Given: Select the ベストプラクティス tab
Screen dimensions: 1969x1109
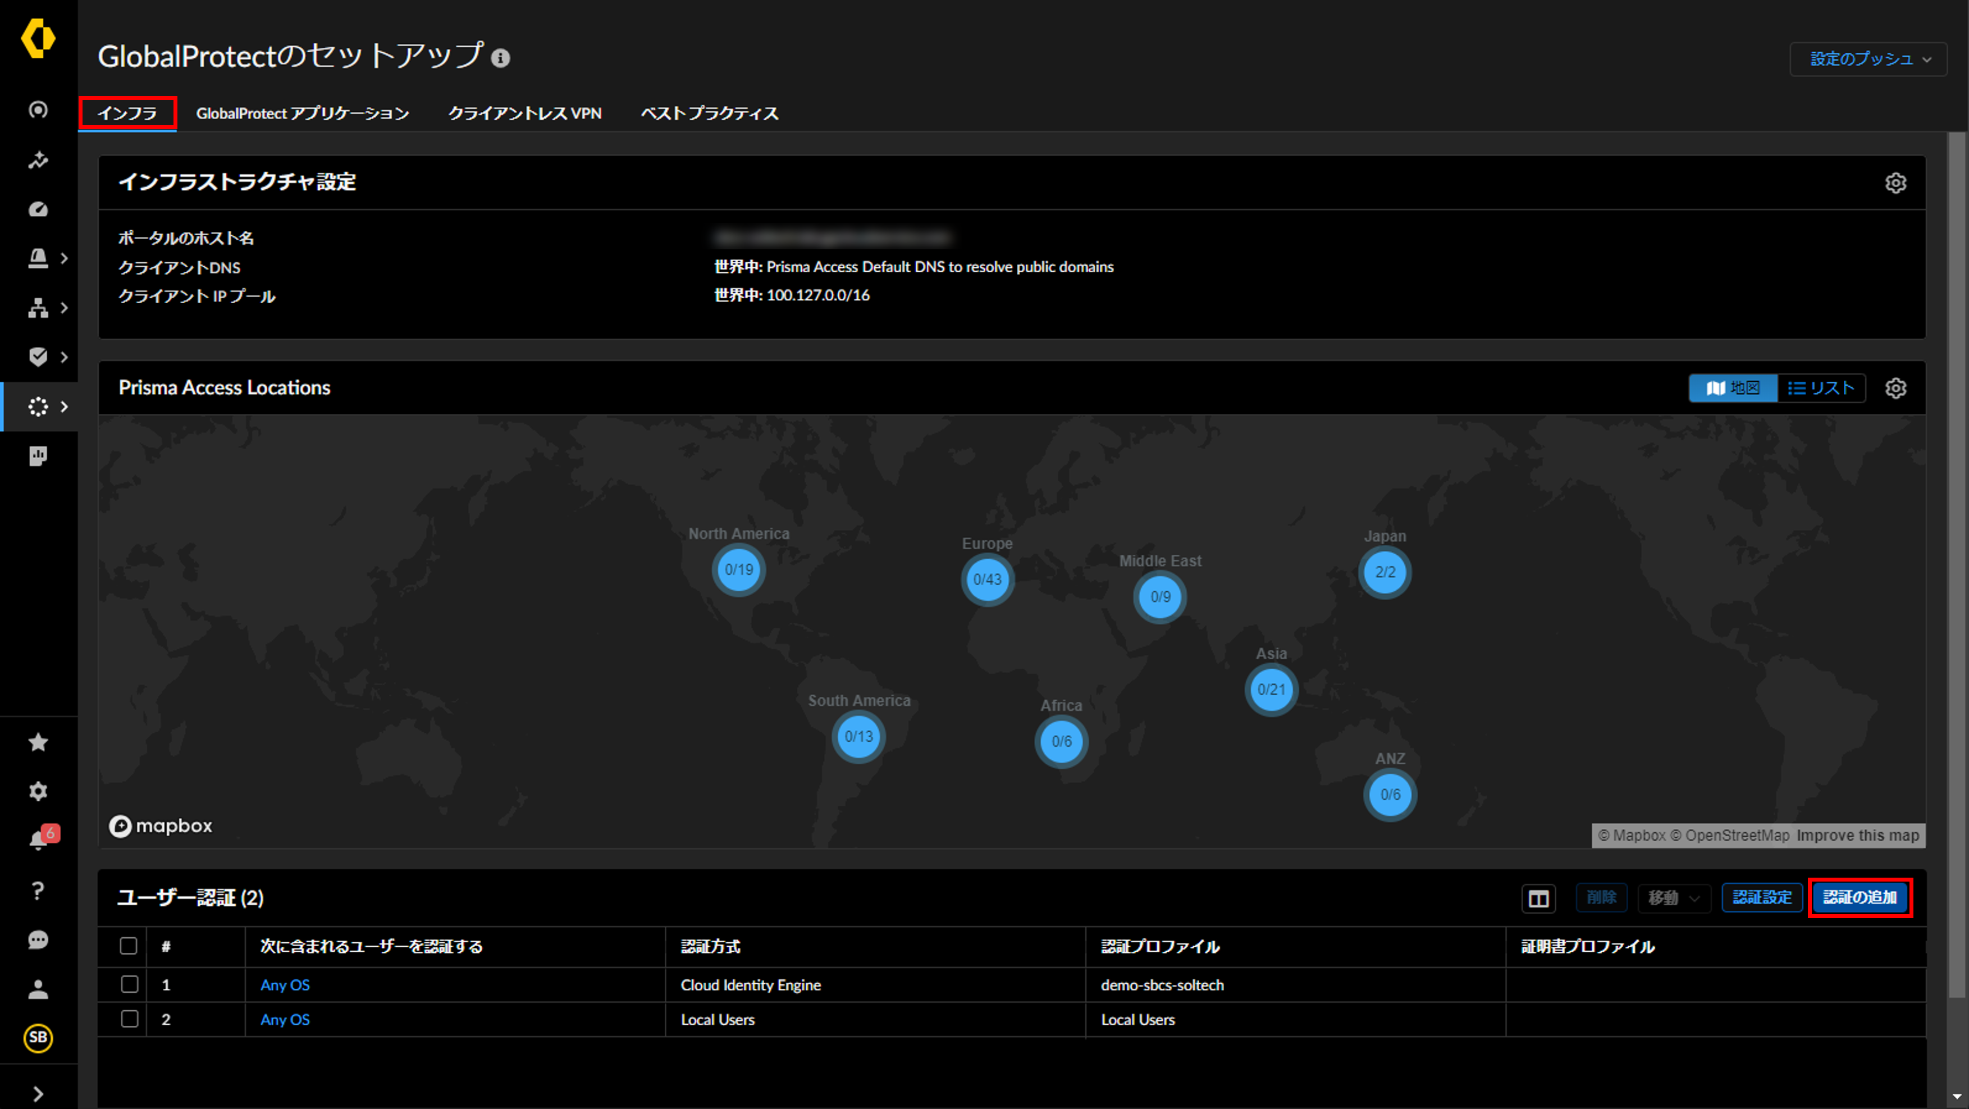Looking at the screenshot, I should click(x=709, y=113).
